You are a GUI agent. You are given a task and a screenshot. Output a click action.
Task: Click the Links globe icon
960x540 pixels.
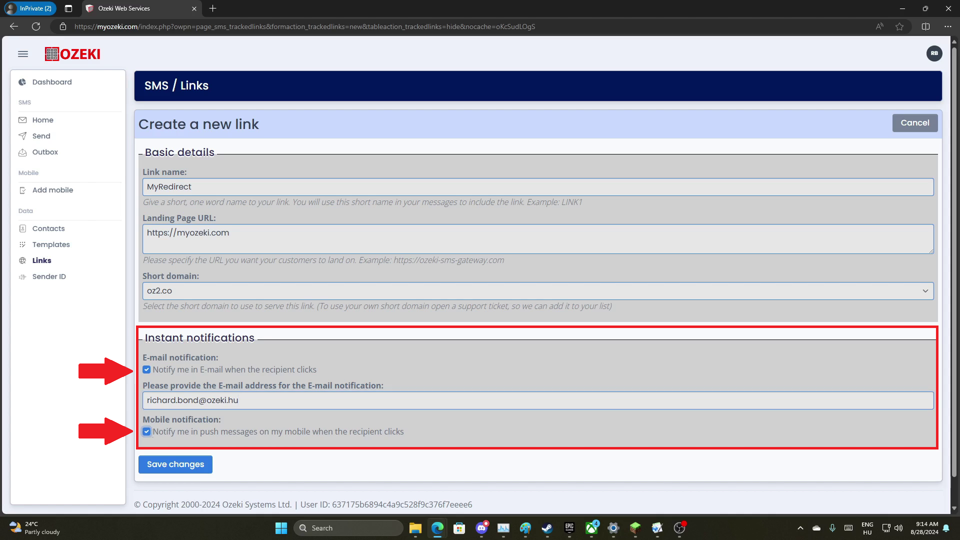coord(22,260)
